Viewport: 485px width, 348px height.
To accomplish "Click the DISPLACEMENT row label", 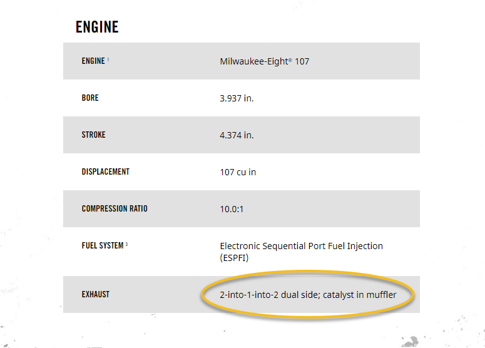I will pyautogui.click(x=105, y=172).
